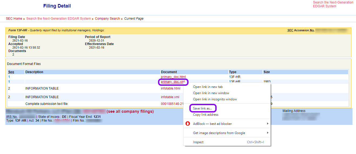Image resolution: width=356 pixels, height=154 pixels.
Task: Click the Effectiveness Date label
Action: [x=99, y=44]
